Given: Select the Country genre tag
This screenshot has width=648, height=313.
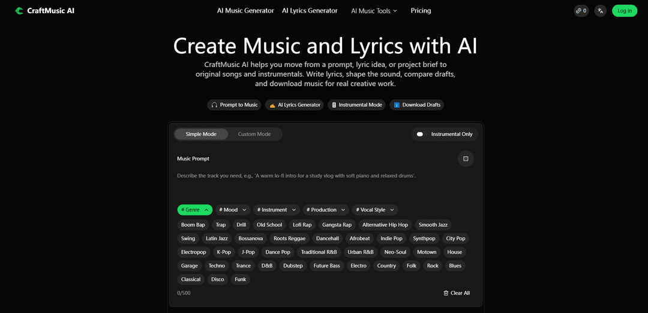Looking at the screenshot, I should 387,266.
